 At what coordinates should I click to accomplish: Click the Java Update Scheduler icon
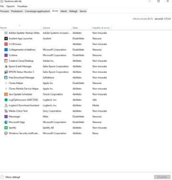[x=6, y=94]
